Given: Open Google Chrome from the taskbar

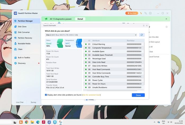Looking at the screenshot, I should 26,122.
